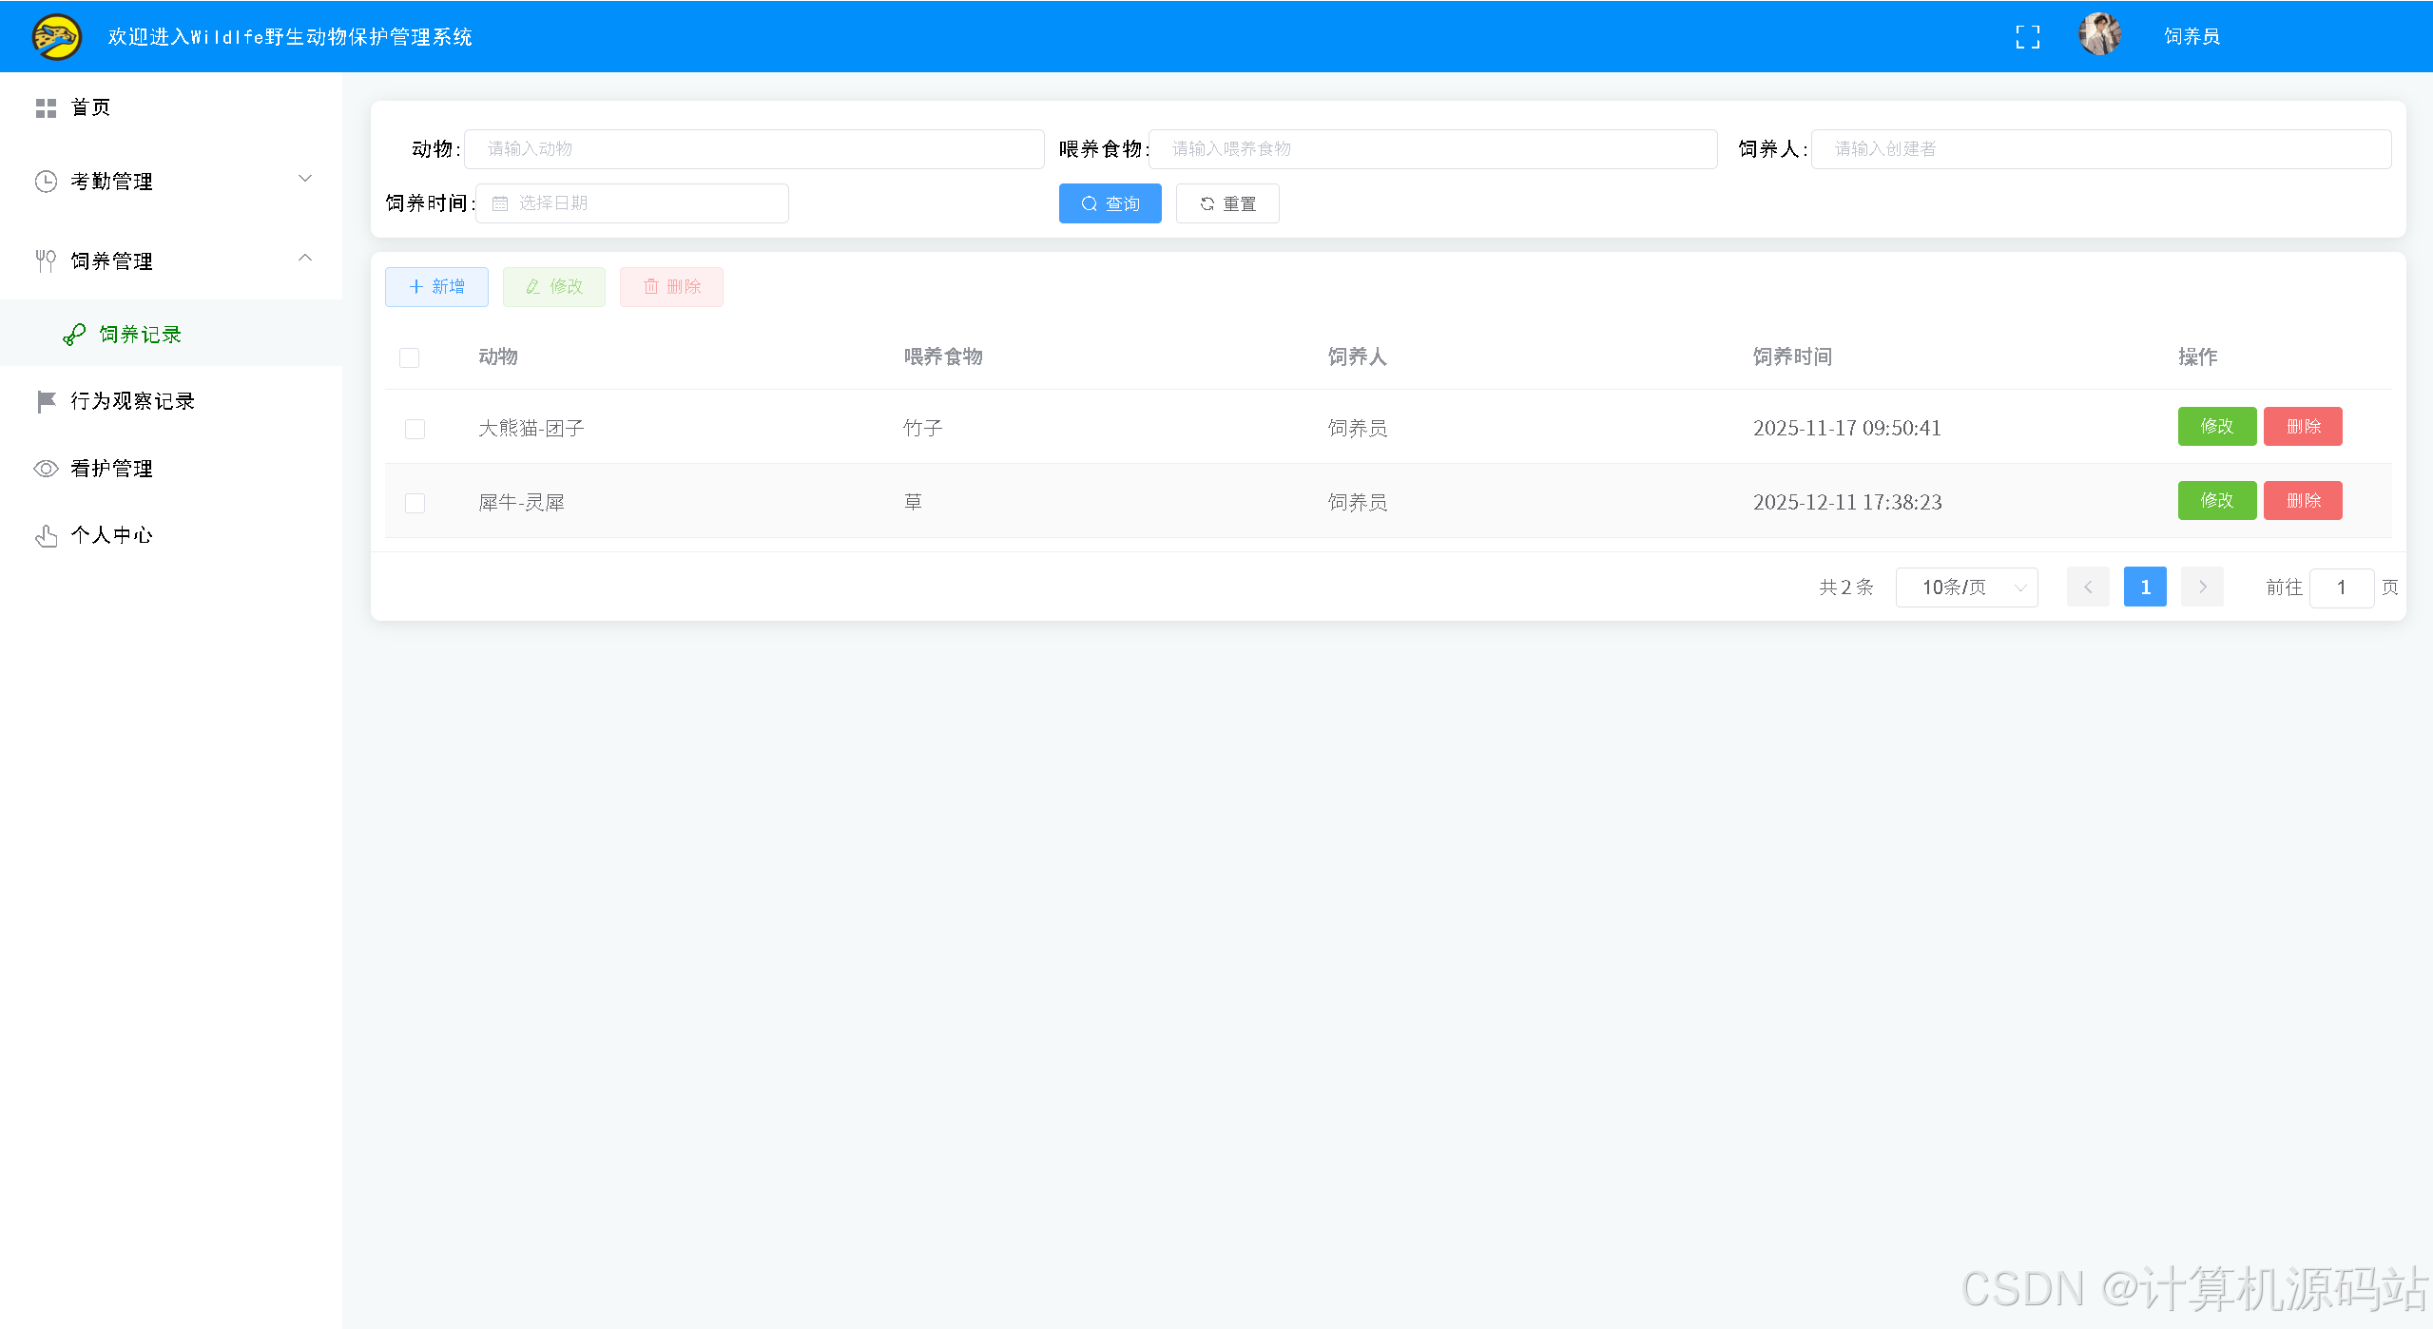The height and width of the screenshot is (1329, 2433).
Task: Click the 喂养食物 column header
Action: click(943, 356)
